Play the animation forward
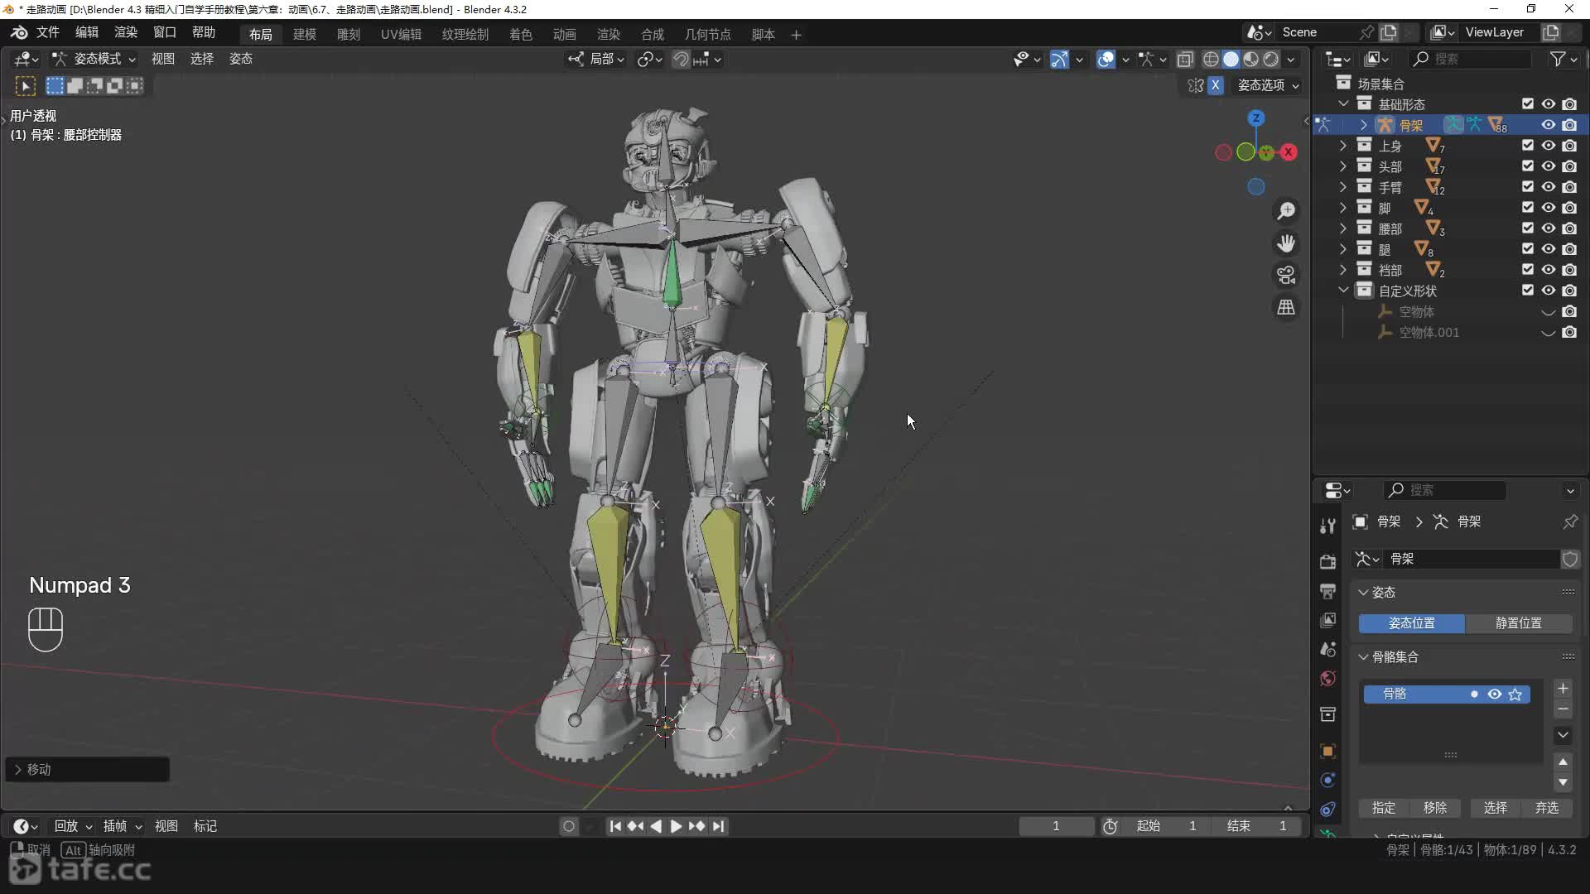Viewport: 1590px width, 894px height. [677, 826]
